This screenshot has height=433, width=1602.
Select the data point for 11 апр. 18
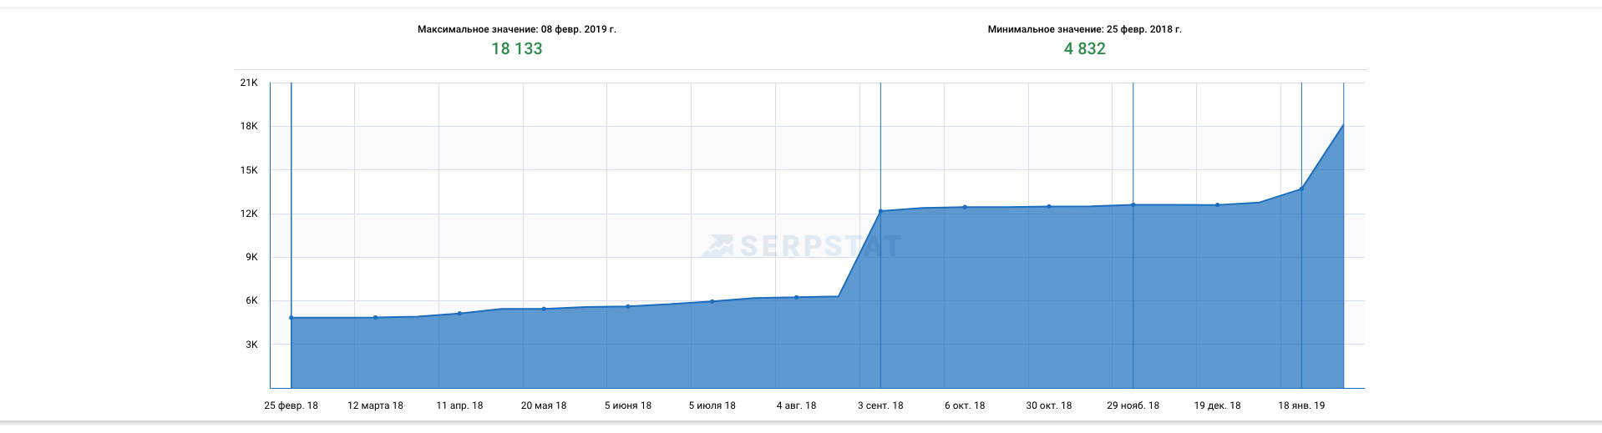pos(459,314)
